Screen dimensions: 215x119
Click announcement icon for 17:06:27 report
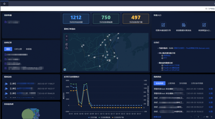[x=6, y=84]
